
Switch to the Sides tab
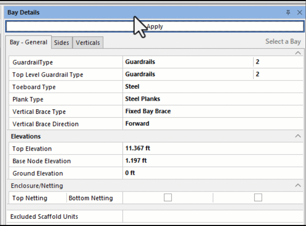tap(62, 42)
